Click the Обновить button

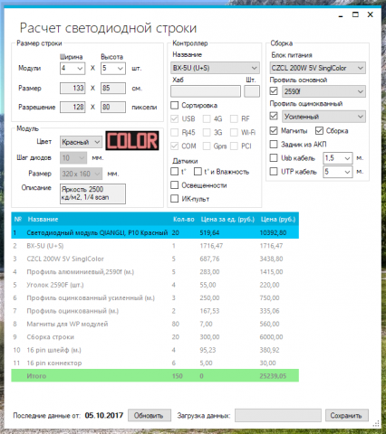[150, 415]
